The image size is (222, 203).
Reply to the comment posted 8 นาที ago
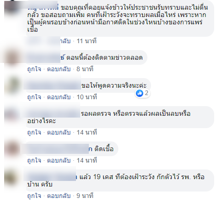[x=59, y=69]
